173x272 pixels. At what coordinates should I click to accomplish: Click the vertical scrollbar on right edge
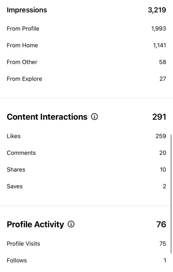pos(171,194)
